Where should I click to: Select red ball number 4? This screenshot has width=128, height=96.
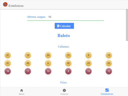[x=68, y=71]
